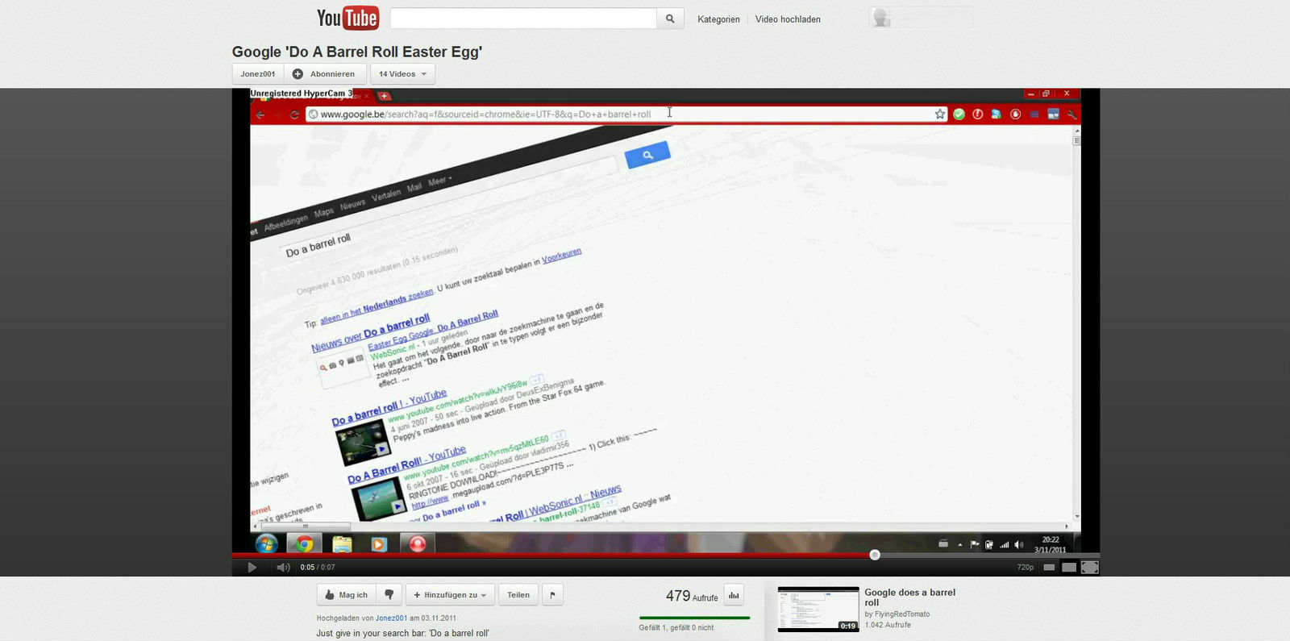Switch to the large player size icon
This screenshot has width=1290, height=641.
click(x=1069, y=568)
